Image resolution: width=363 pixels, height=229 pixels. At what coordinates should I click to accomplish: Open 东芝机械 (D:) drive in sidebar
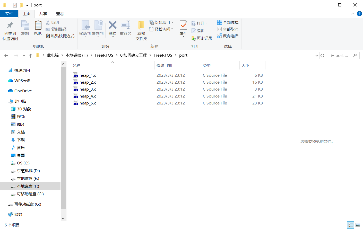point(25,171)
